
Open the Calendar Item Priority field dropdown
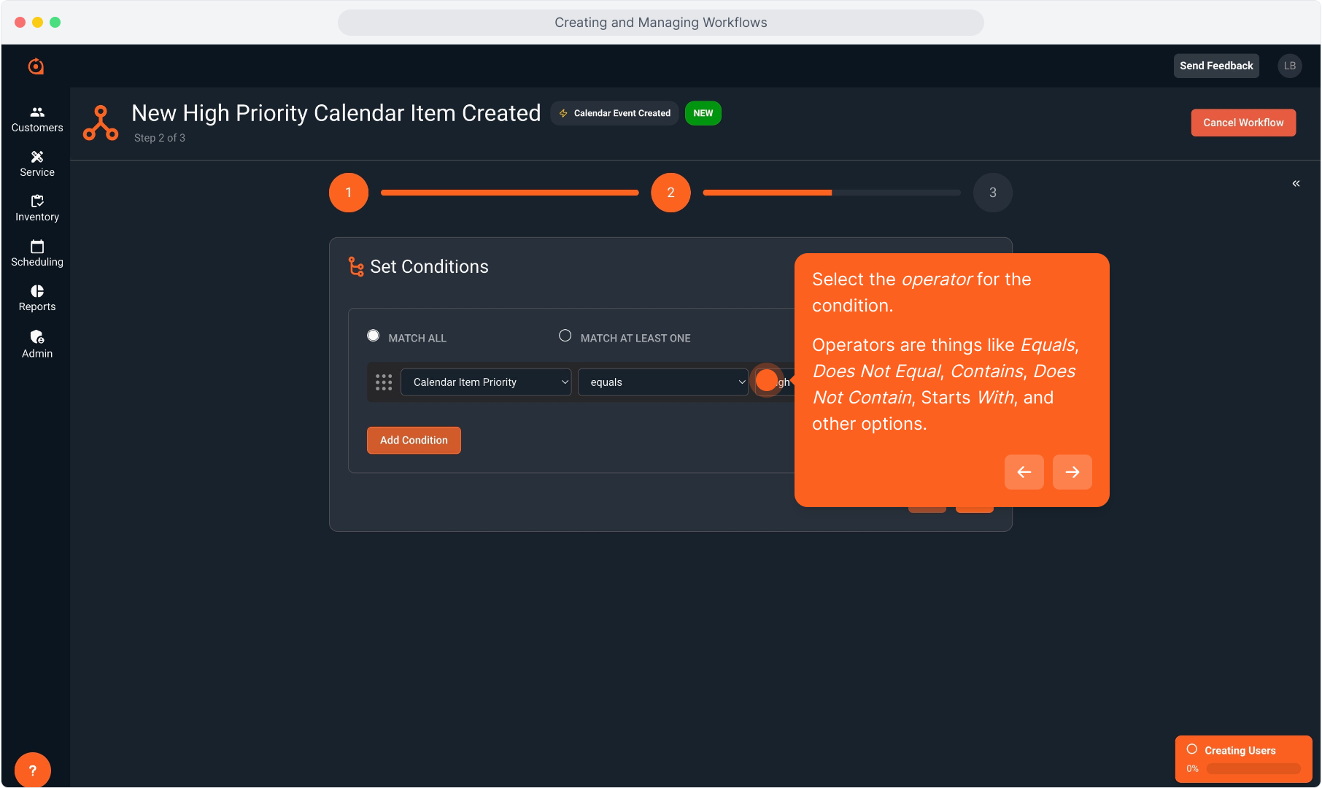click(486, 382)
